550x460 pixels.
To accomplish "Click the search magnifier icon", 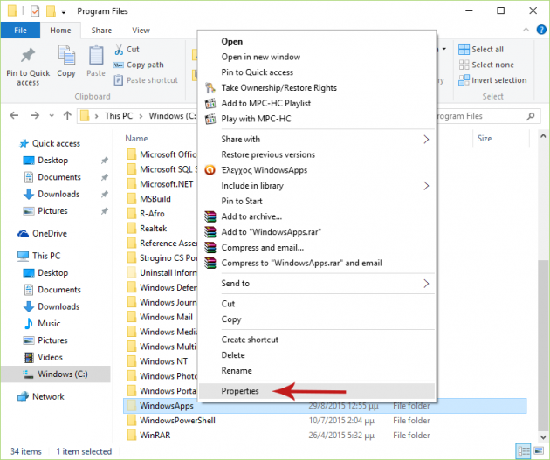I will 531,116.
